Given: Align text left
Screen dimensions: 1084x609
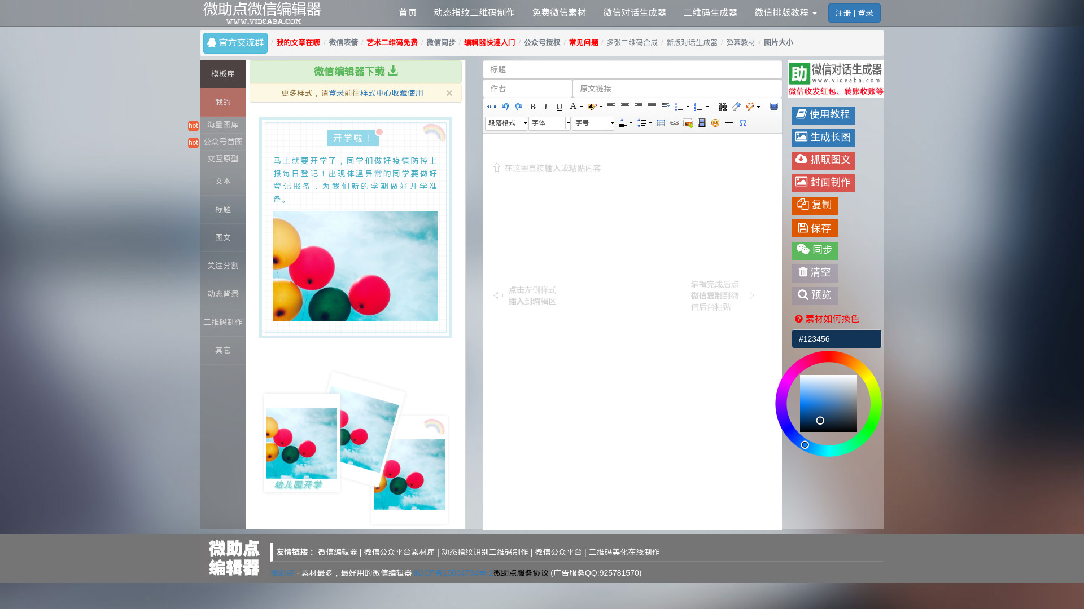Looking at the screenshot, I should pos(611,107).
